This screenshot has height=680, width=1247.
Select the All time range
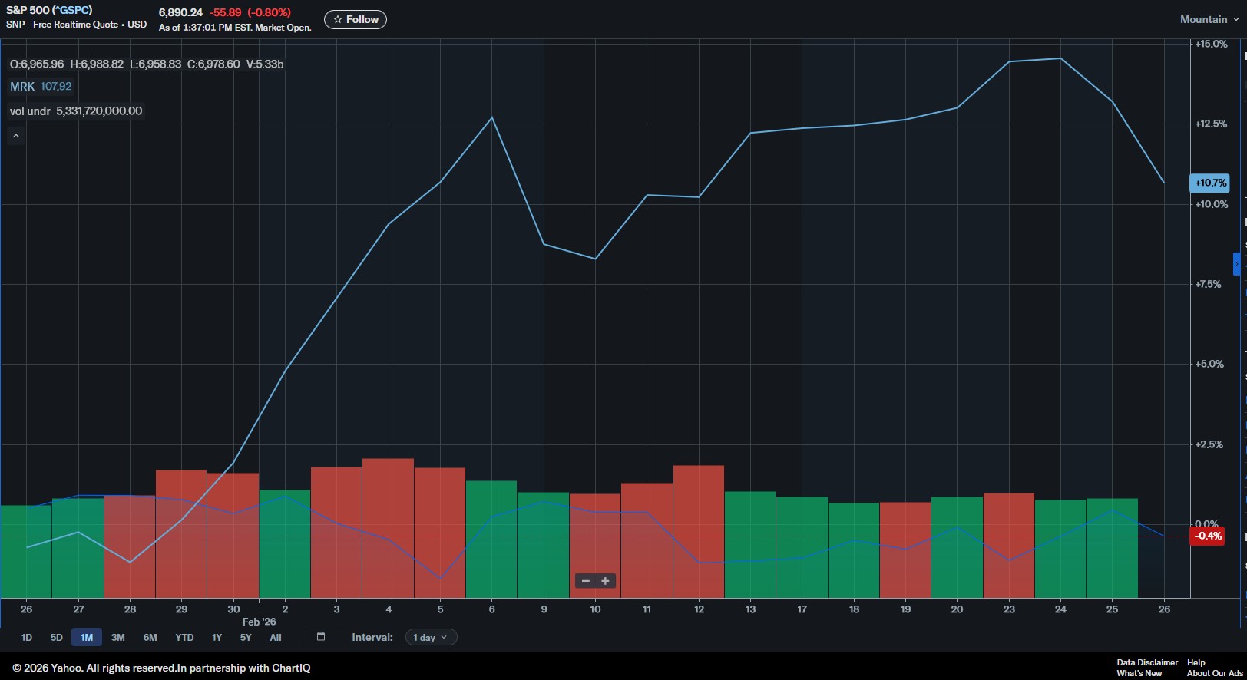276,638
